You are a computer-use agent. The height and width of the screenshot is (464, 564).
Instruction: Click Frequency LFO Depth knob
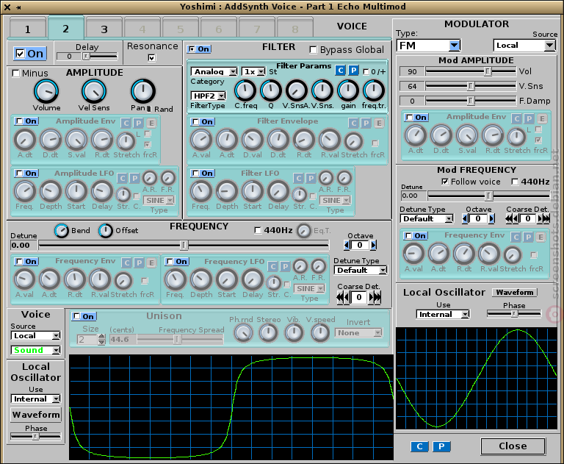201,279
